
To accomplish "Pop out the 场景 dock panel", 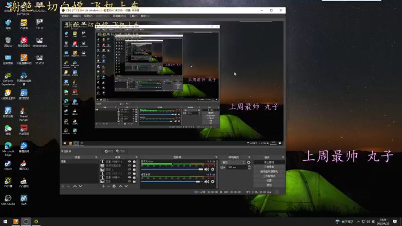I will pos(96,157).
